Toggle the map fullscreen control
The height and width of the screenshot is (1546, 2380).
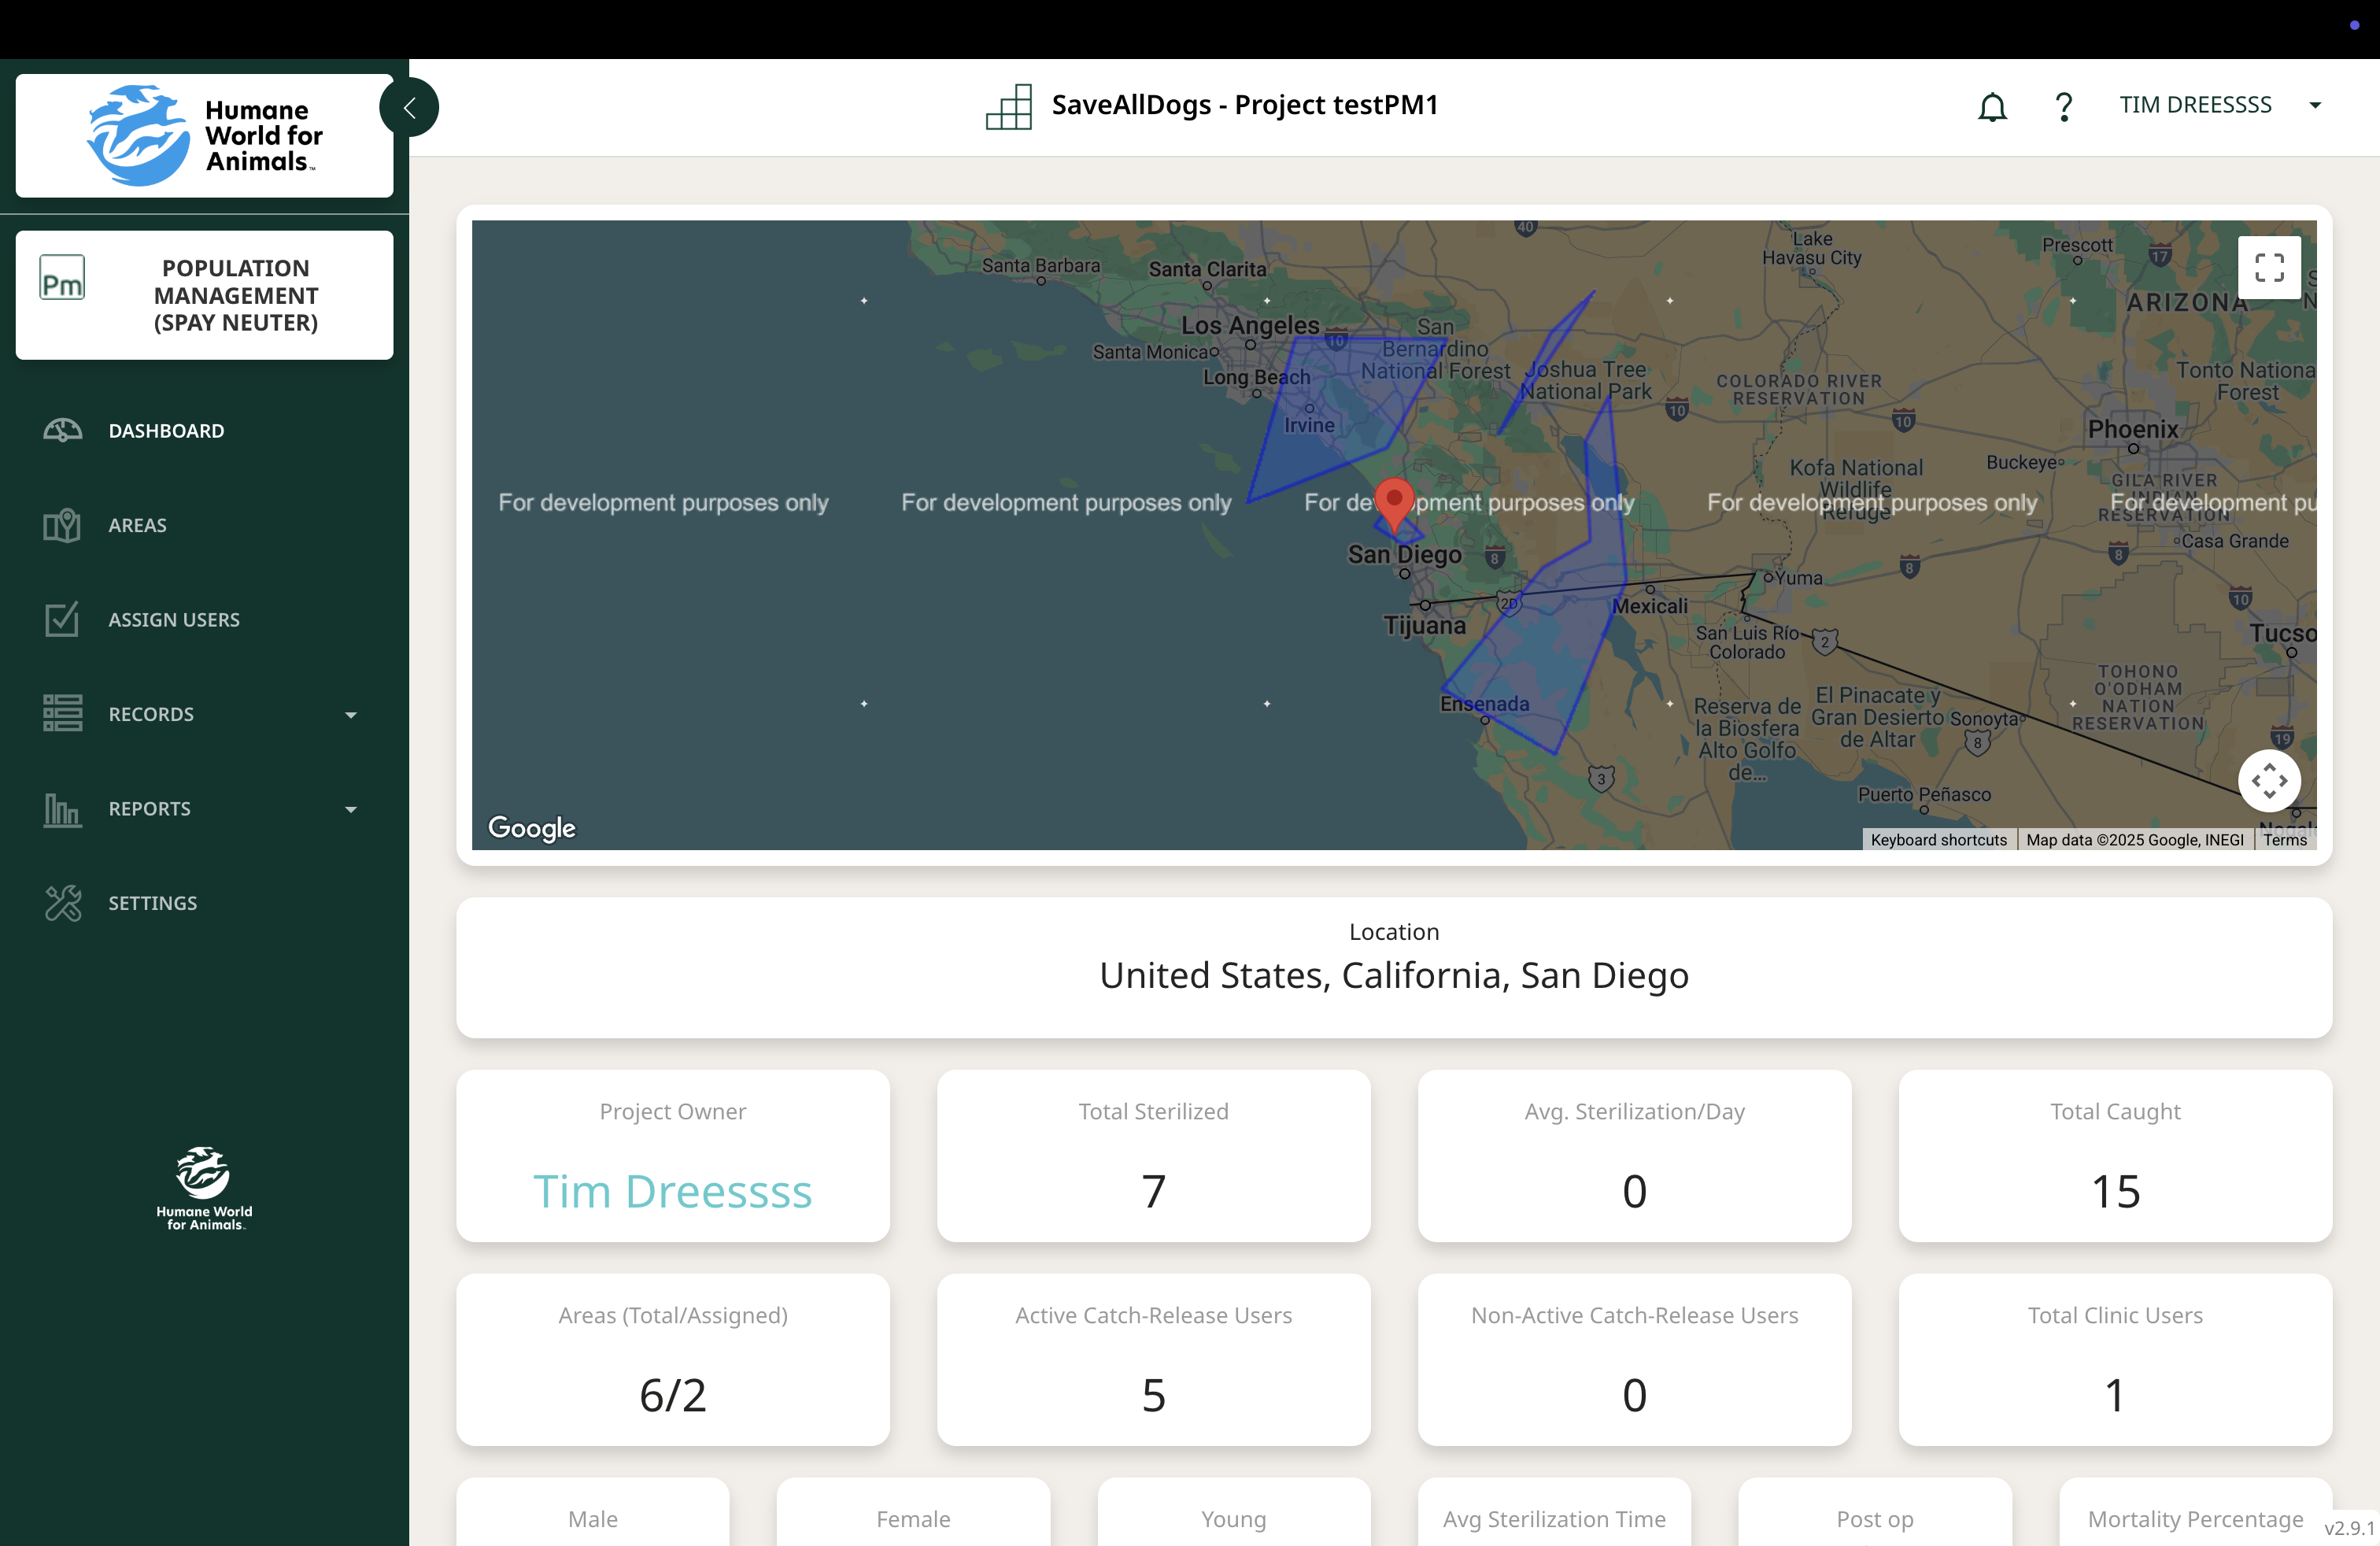coord(2269,267)
